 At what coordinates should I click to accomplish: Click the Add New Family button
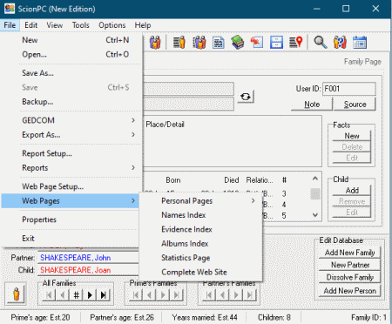[349, 253]
